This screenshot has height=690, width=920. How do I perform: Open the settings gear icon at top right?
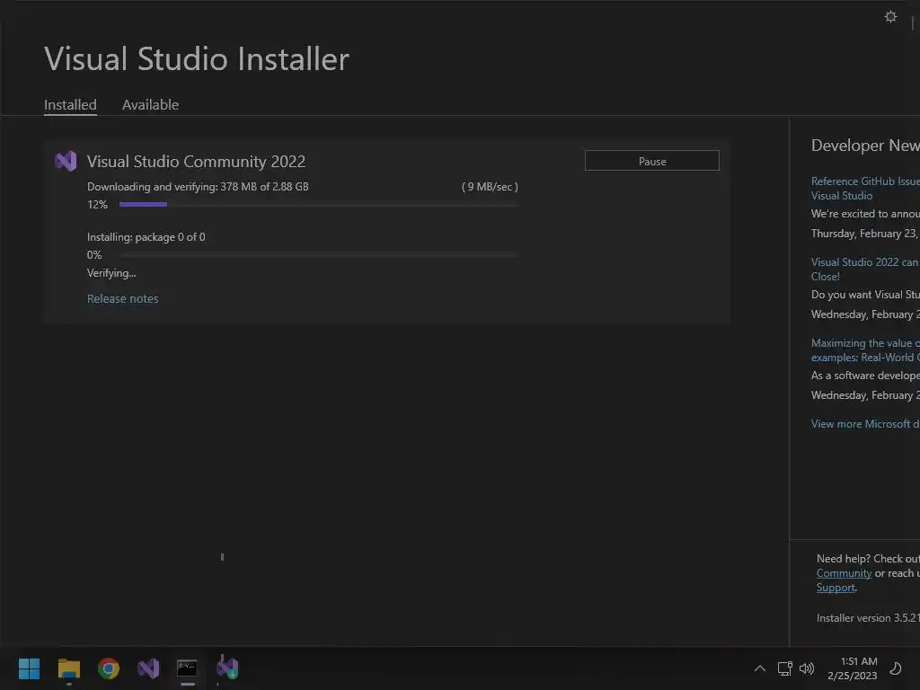(x=890, y=16)
